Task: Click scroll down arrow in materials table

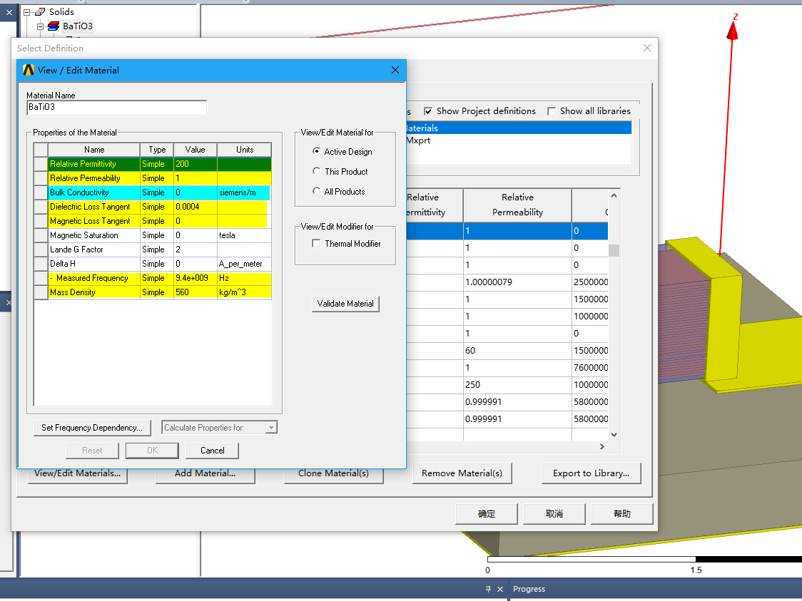Action: coord(614,435)
